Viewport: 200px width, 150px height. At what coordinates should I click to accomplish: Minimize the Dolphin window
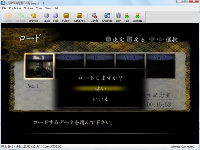(x=179, y=1)
